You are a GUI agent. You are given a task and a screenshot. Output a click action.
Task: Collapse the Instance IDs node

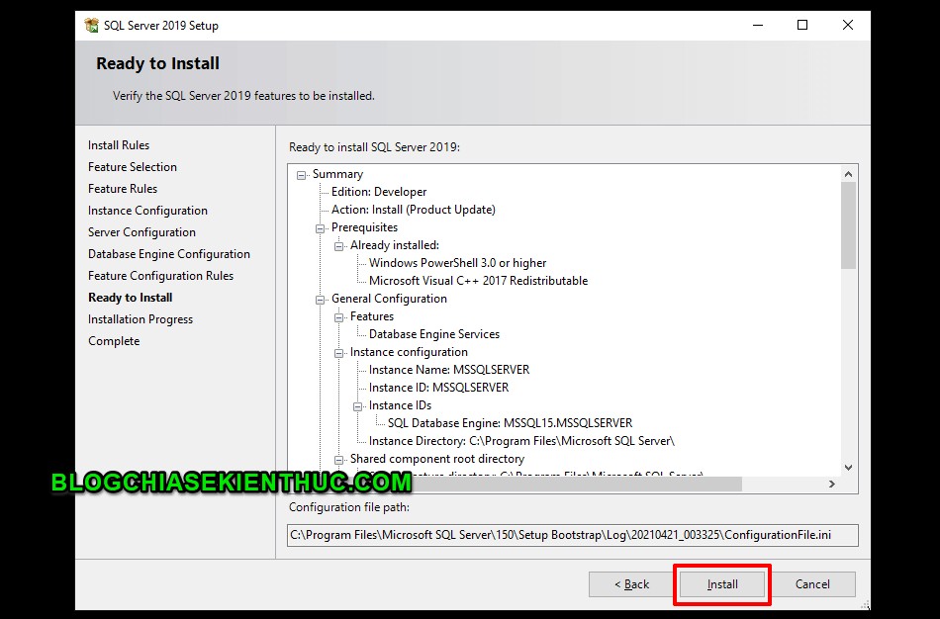click(x=356, y=404)
